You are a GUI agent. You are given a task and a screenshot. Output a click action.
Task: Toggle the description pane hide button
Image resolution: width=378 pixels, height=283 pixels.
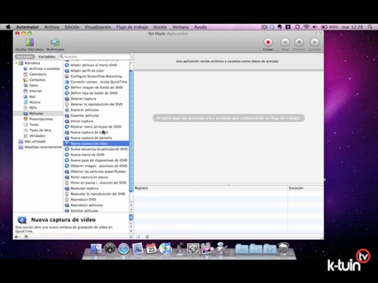(26, 237)
